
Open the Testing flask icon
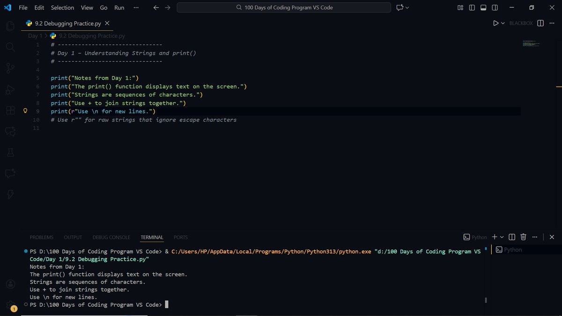(10, 152)
